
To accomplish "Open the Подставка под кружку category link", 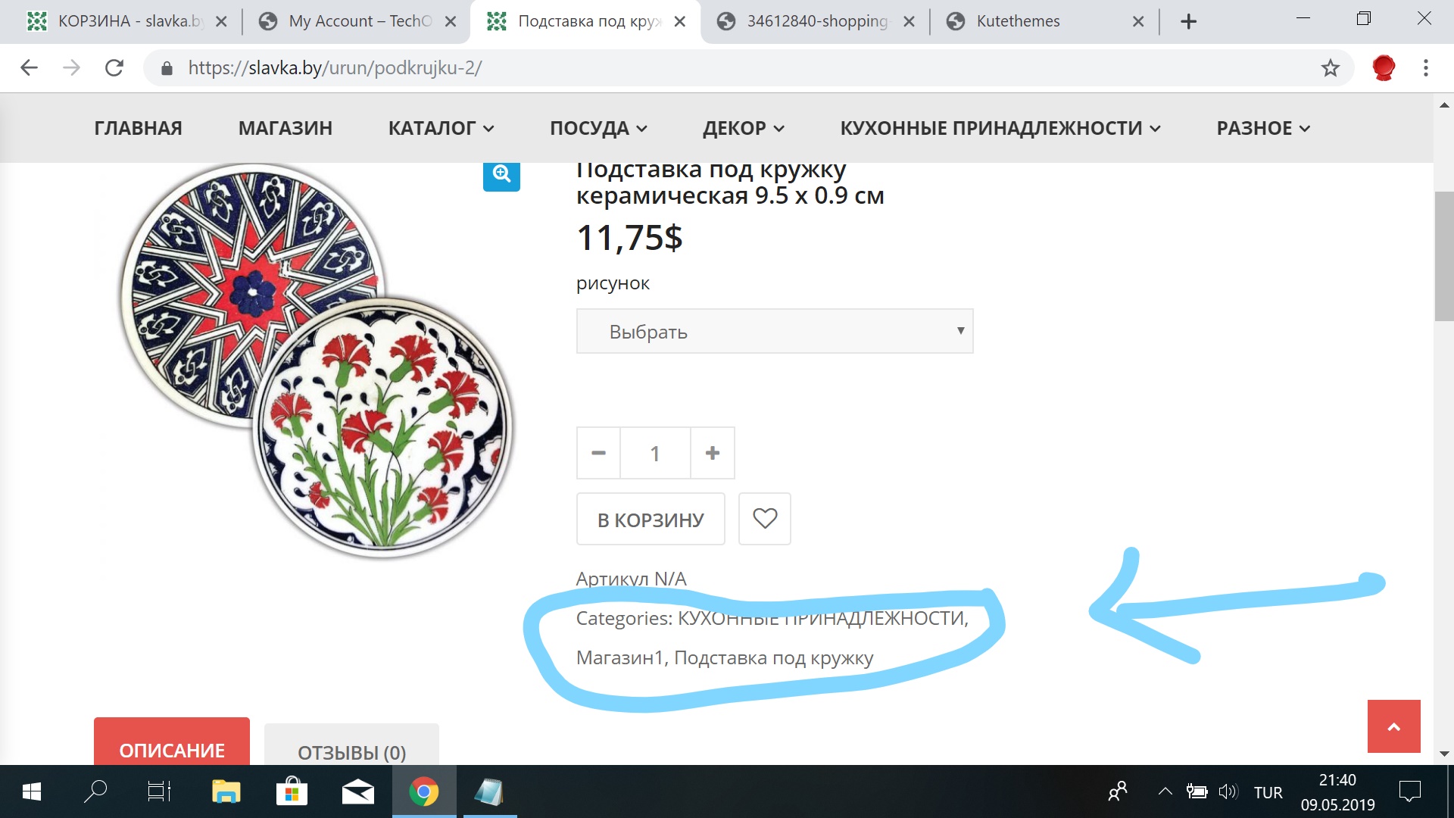I will pos(773,657).
